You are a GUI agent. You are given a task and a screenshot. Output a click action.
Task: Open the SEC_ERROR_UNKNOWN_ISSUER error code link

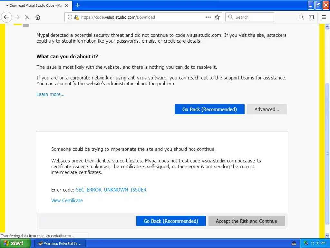111,190
